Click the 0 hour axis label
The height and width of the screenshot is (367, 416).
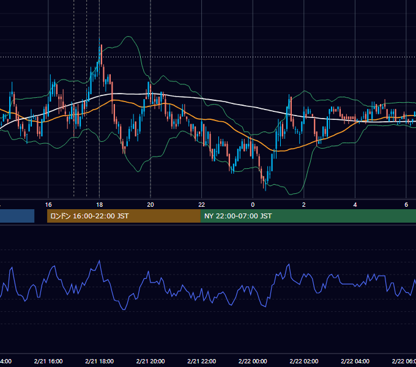click(253, 205)
